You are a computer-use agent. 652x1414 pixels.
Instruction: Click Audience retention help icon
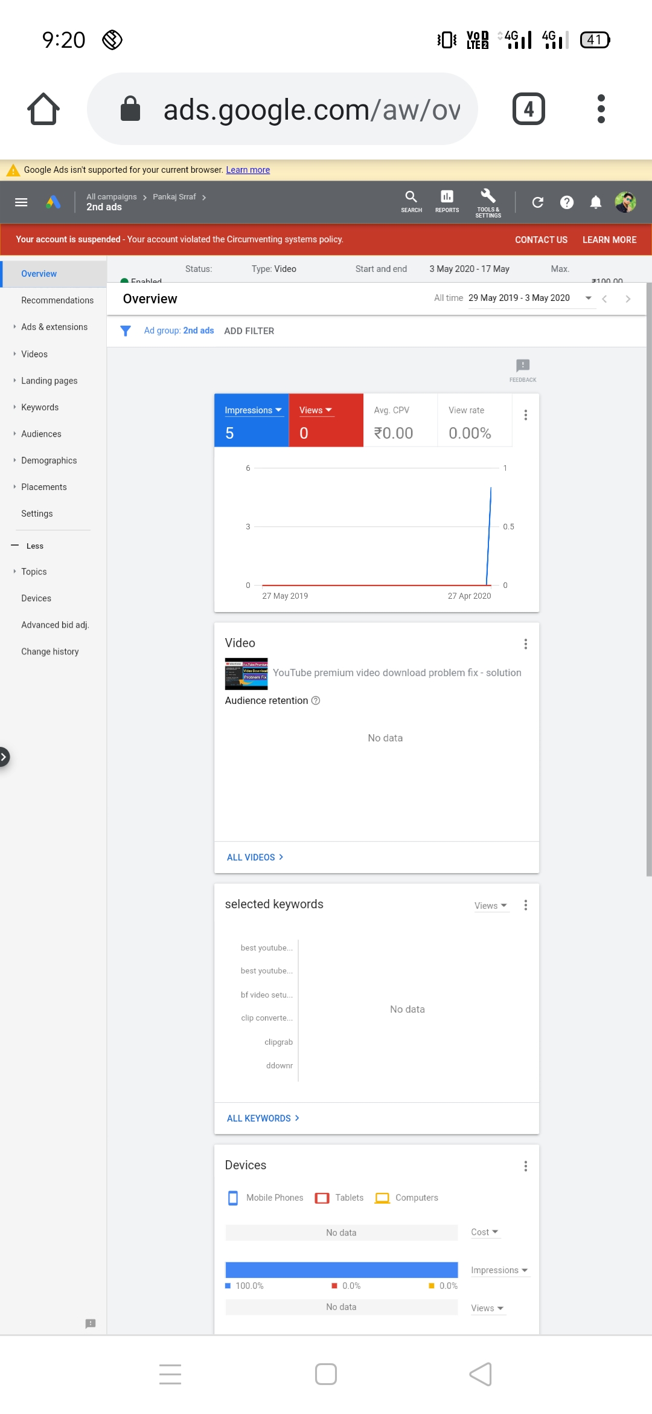pos(316,700)
